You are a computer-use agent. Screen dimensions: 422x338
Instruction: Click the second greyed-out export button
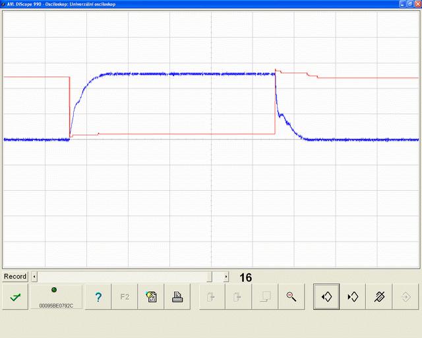239,297
